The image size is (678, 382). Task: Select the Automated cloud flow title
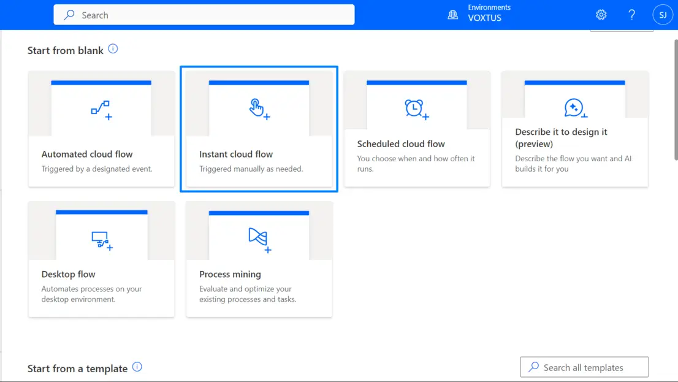[x=87, y=154]
